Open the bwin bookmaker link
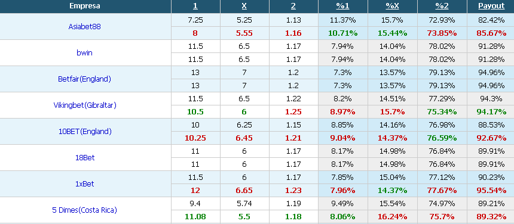The width and height of the screenshot is (514, 224). (85, 52)
